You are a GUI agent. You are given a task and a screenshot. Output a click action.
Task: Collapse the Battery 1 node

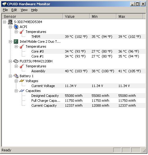pos(10,76)
